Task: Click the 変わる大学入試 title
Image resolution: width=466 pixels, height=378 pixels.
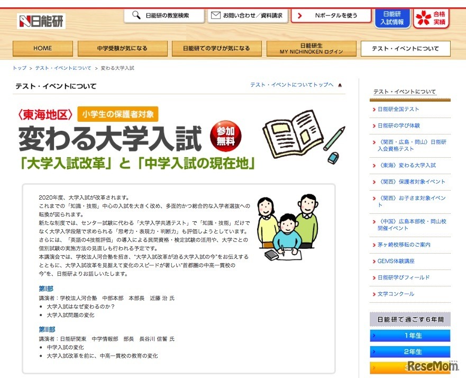Action: (110, 138)
